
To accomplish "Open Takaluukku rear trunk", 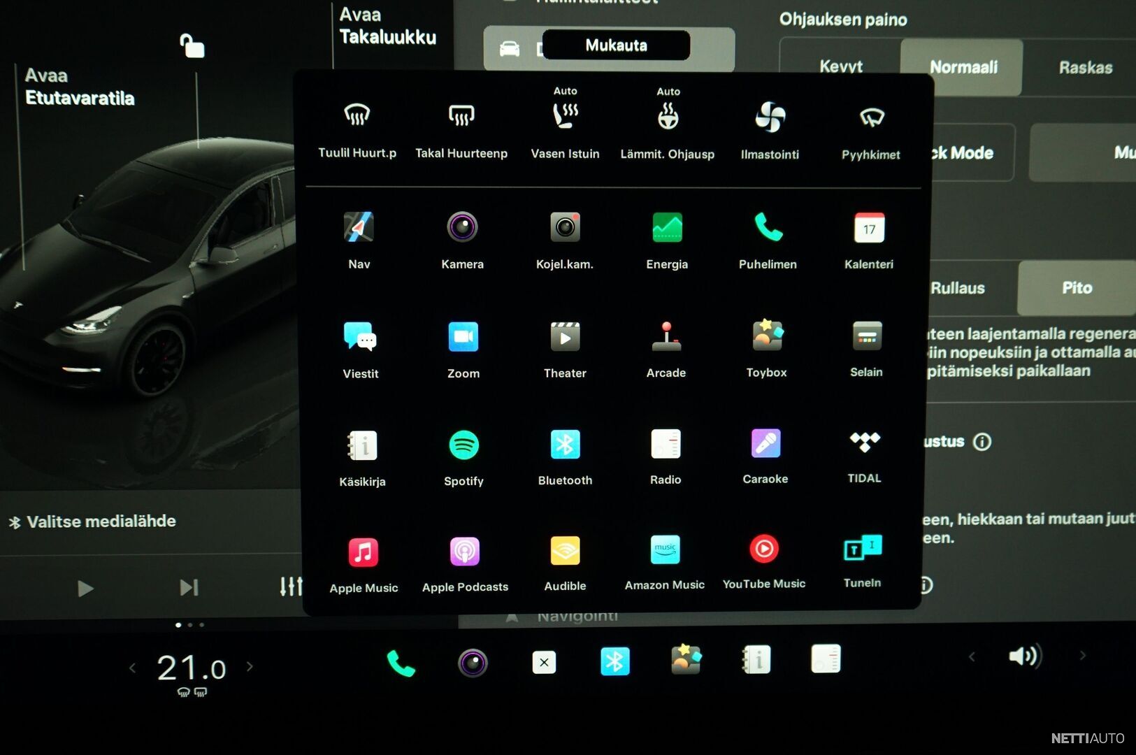I will pyautogui.click(x=388, y=27).
